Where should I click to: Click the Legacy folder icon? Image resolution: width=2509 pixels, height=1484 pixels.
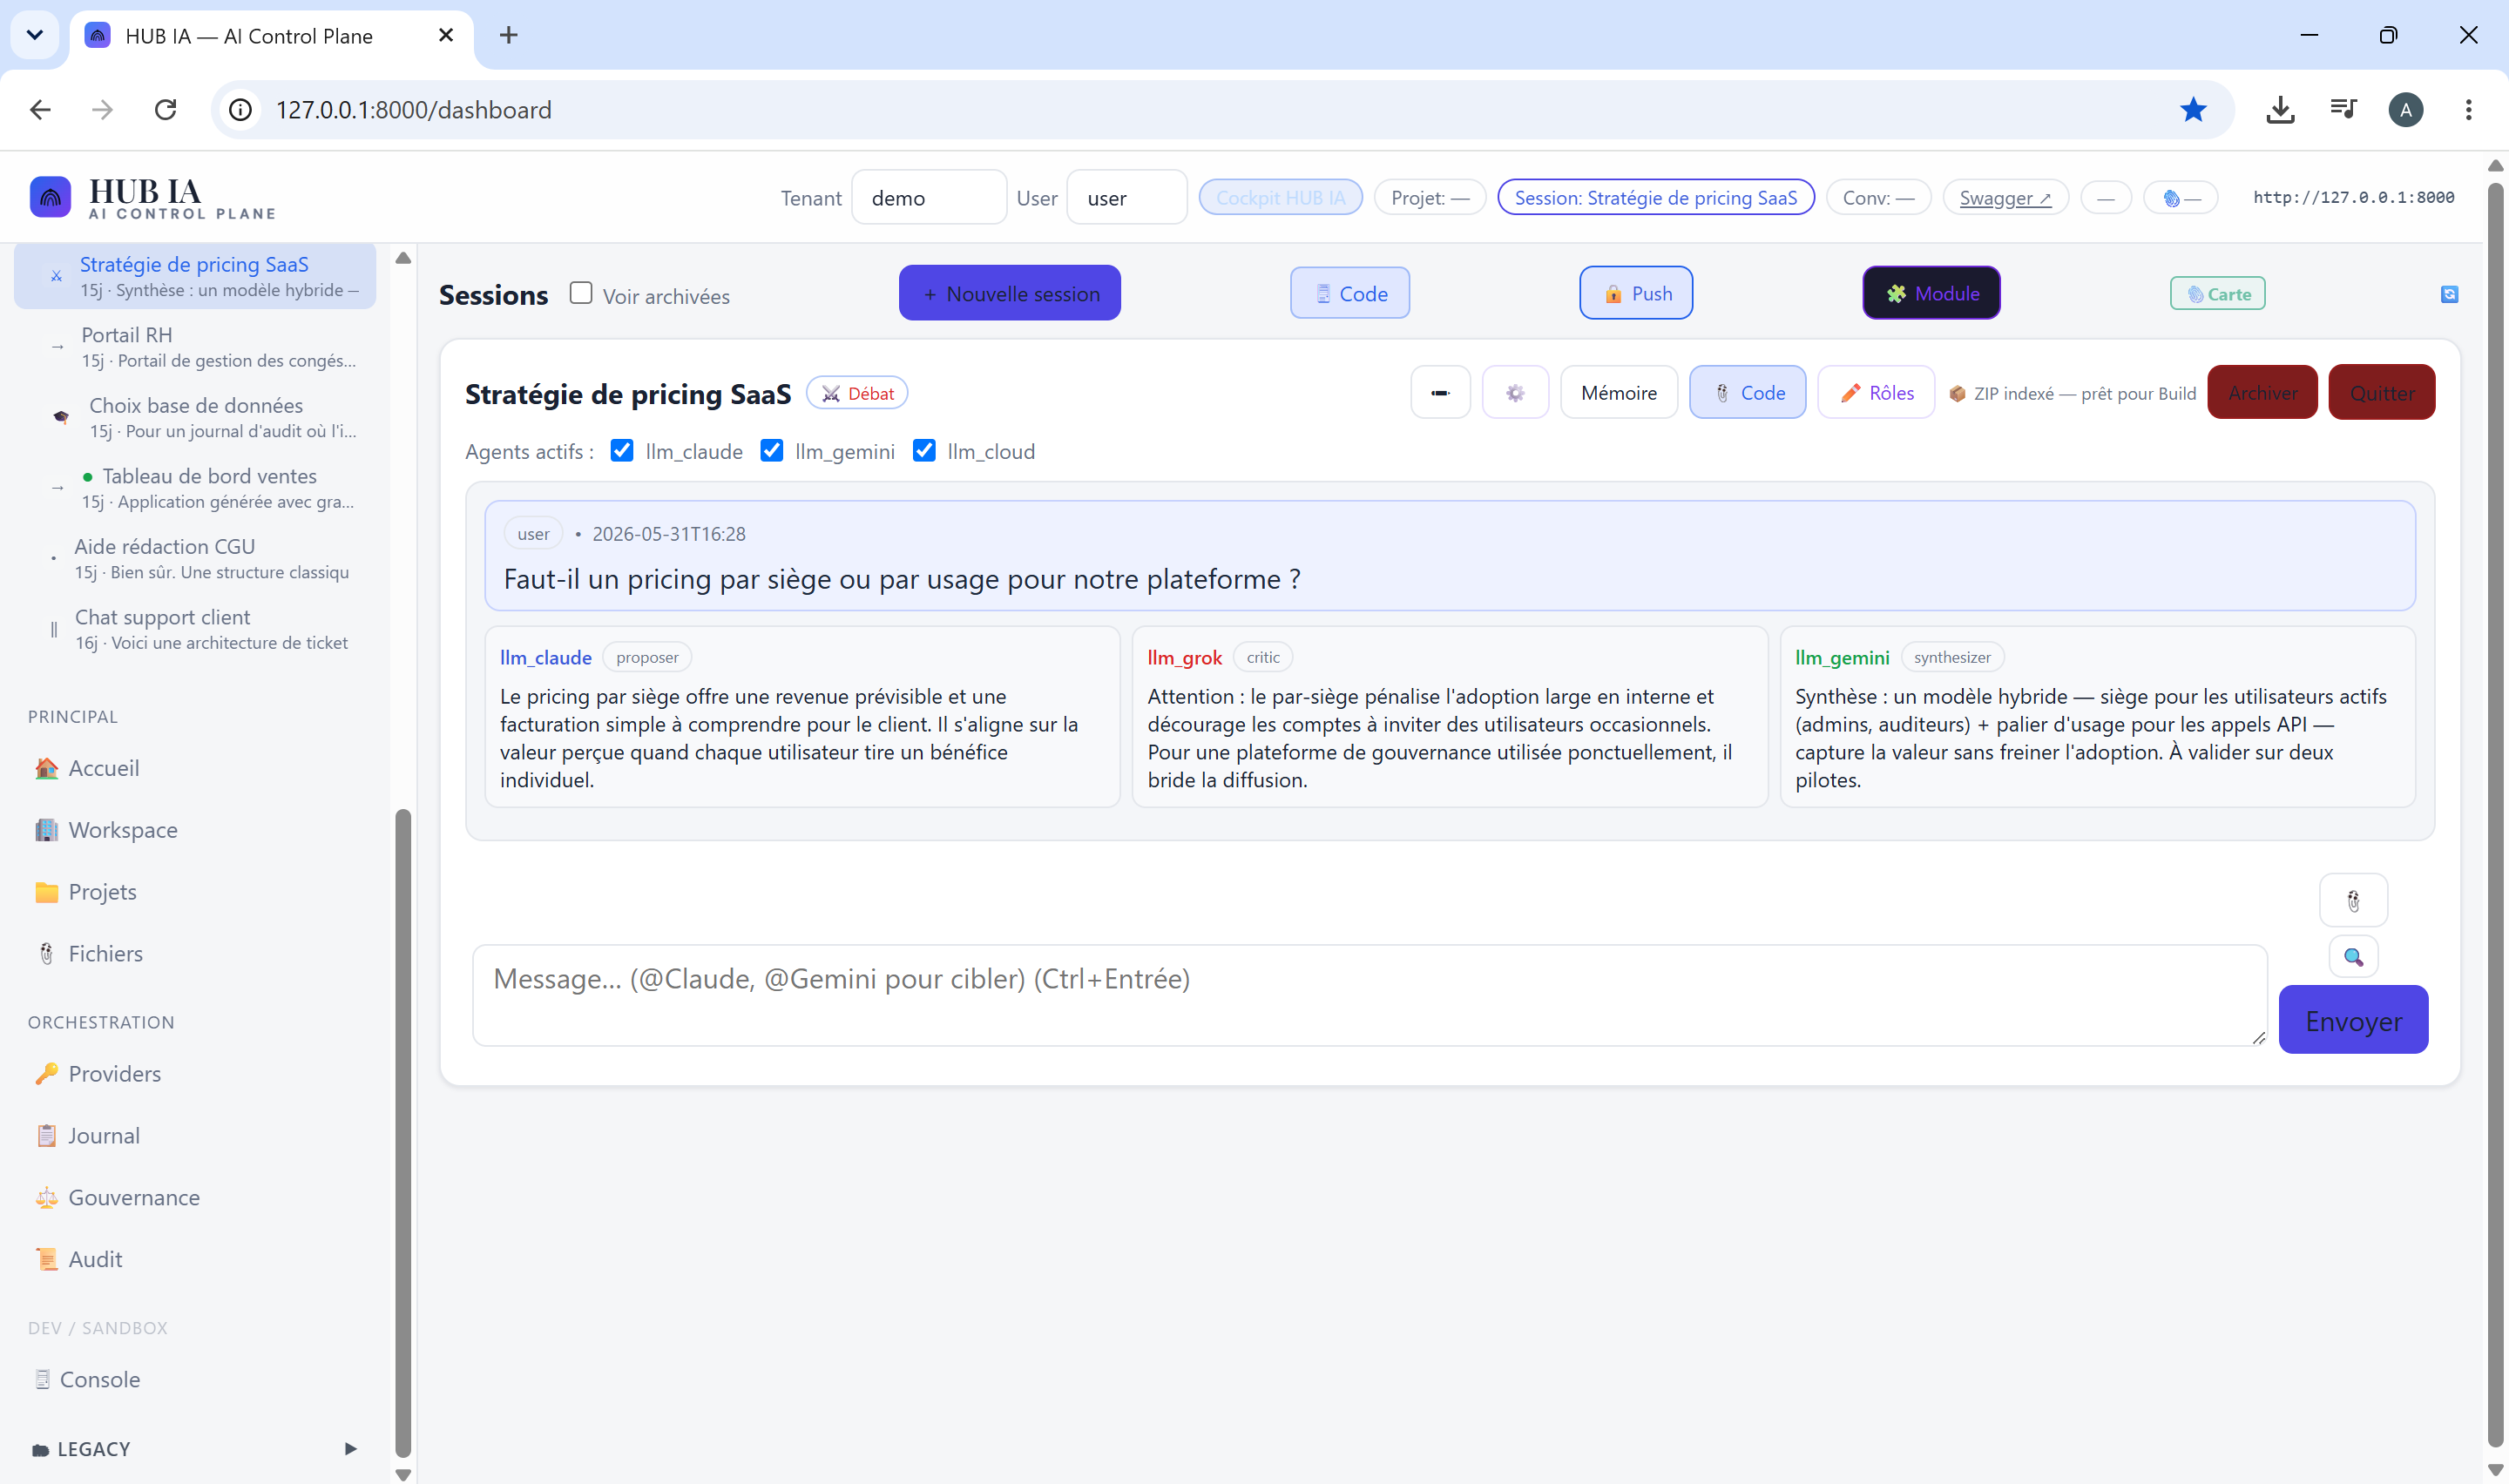[41, 1450]
